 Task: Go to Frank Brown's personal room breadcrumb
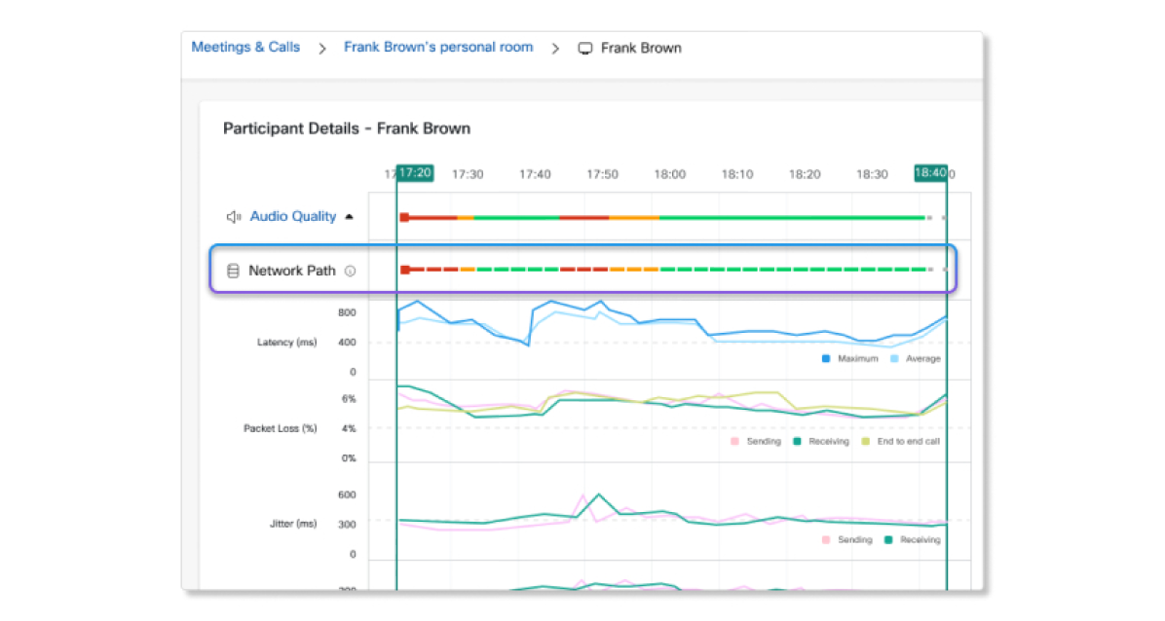coord(438,47)
